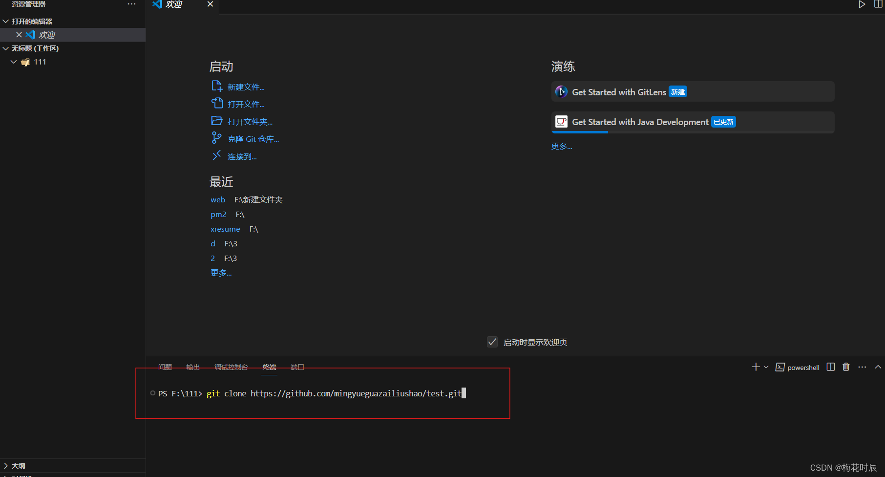Switch to the 输出 panel tab
The height and width of the screenshot is (477, 885).
click(x=193, y=367)
